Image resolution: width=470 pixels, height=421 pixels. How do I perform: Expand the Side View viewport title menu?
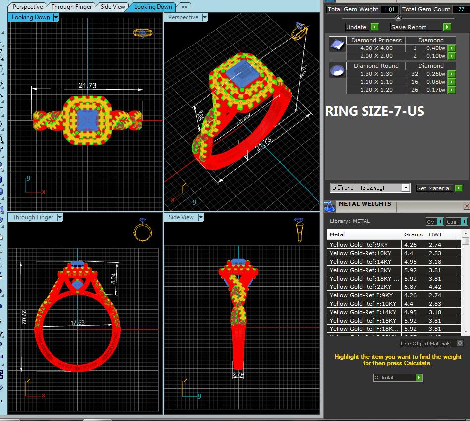(x=201, y=217)
